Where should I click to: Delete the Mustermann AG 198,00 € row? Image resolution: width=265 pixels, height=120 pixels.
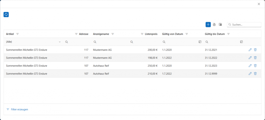[255, 58]
